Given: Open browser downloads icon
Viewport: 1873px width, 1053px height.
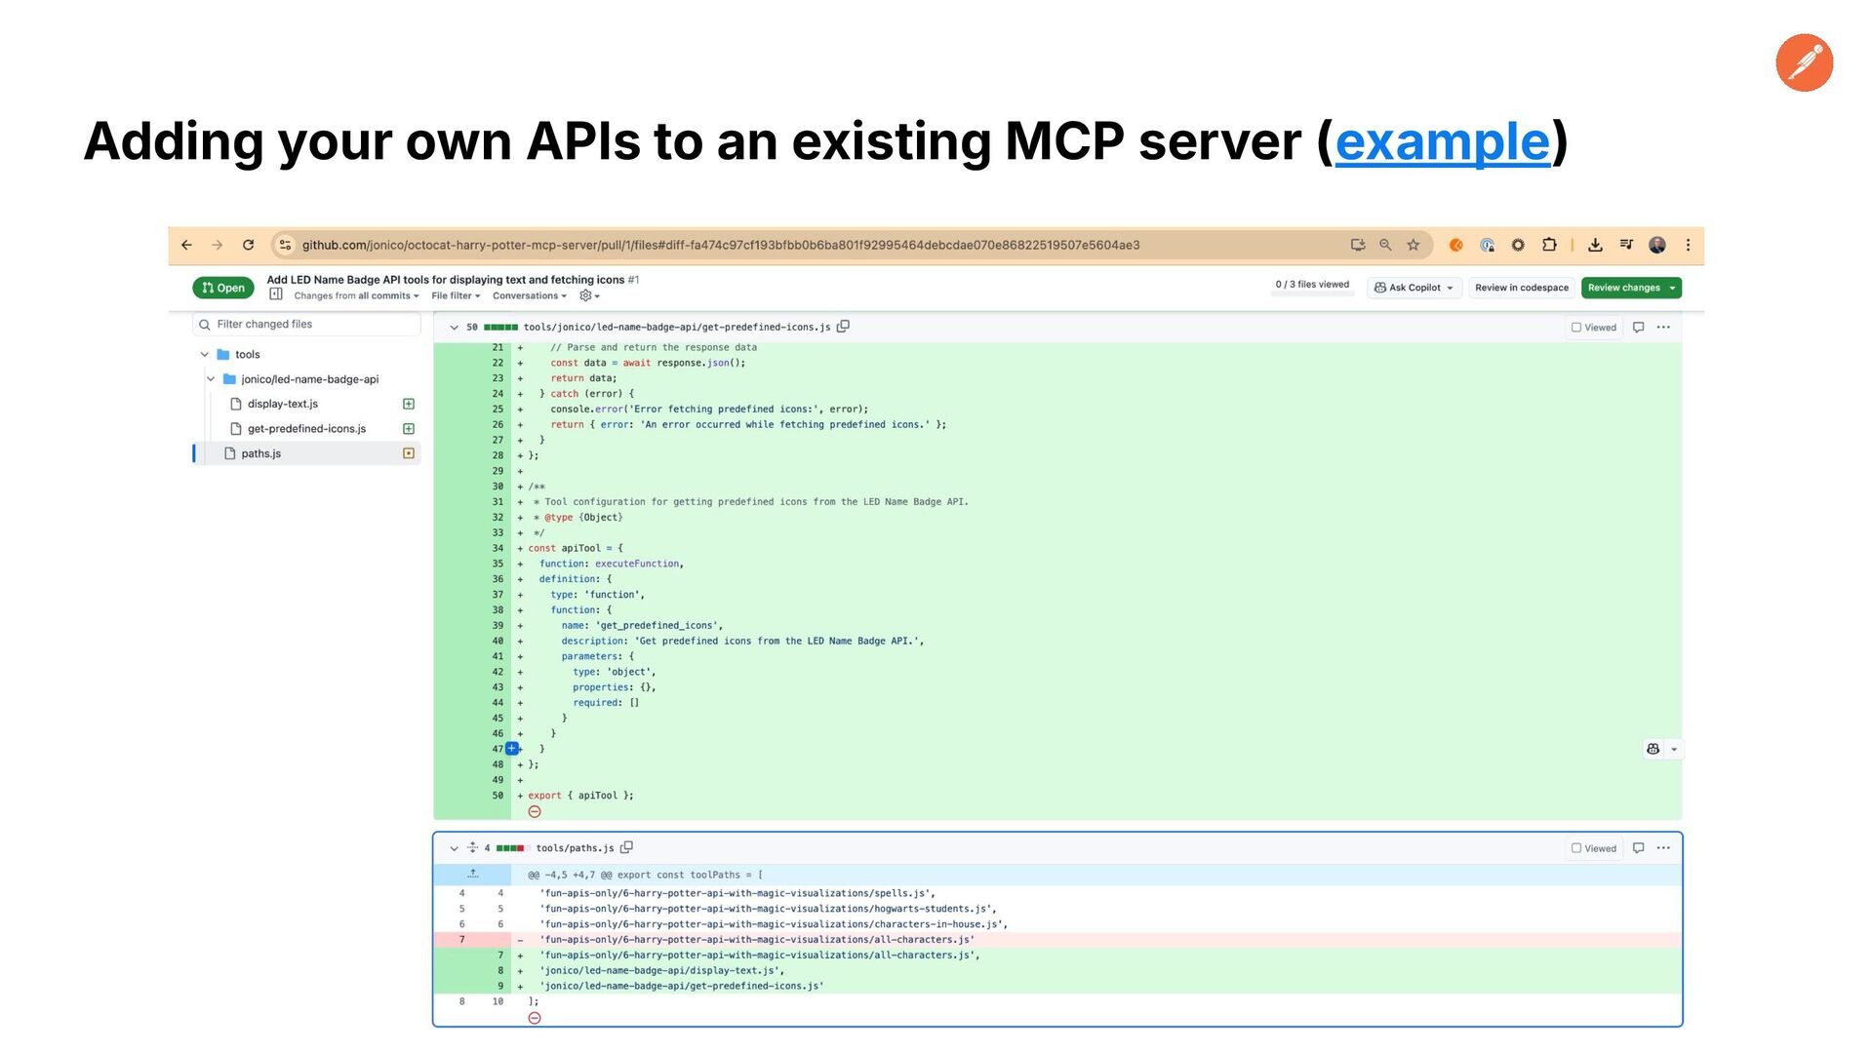Looking at the screenshot, I should [1595, 245].
